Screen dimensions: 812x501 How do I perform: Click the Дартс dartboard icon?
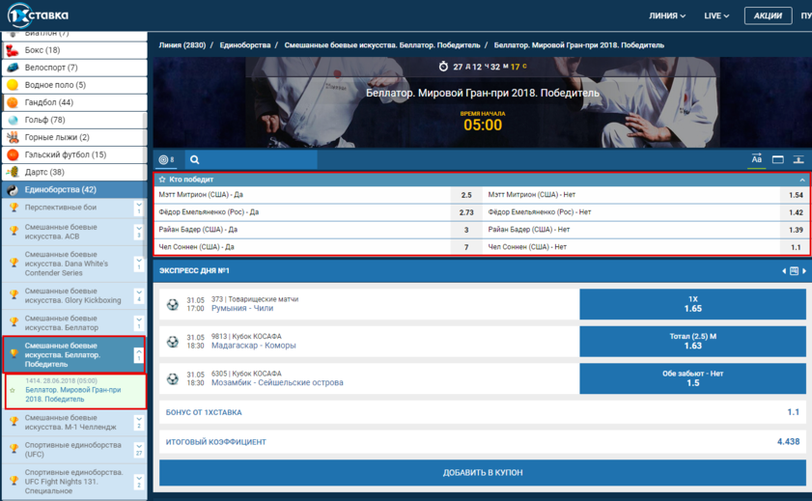tap(13, 172)
